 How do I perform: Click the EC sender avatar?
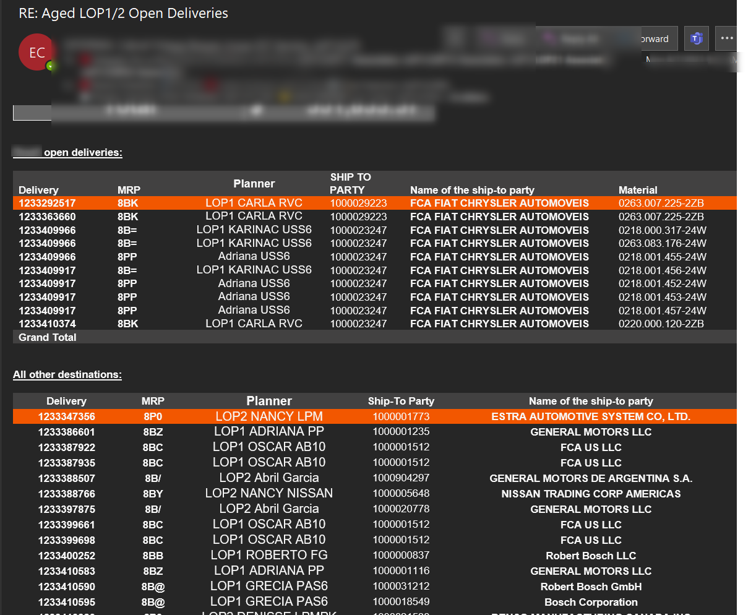click(x=37, y=52)
